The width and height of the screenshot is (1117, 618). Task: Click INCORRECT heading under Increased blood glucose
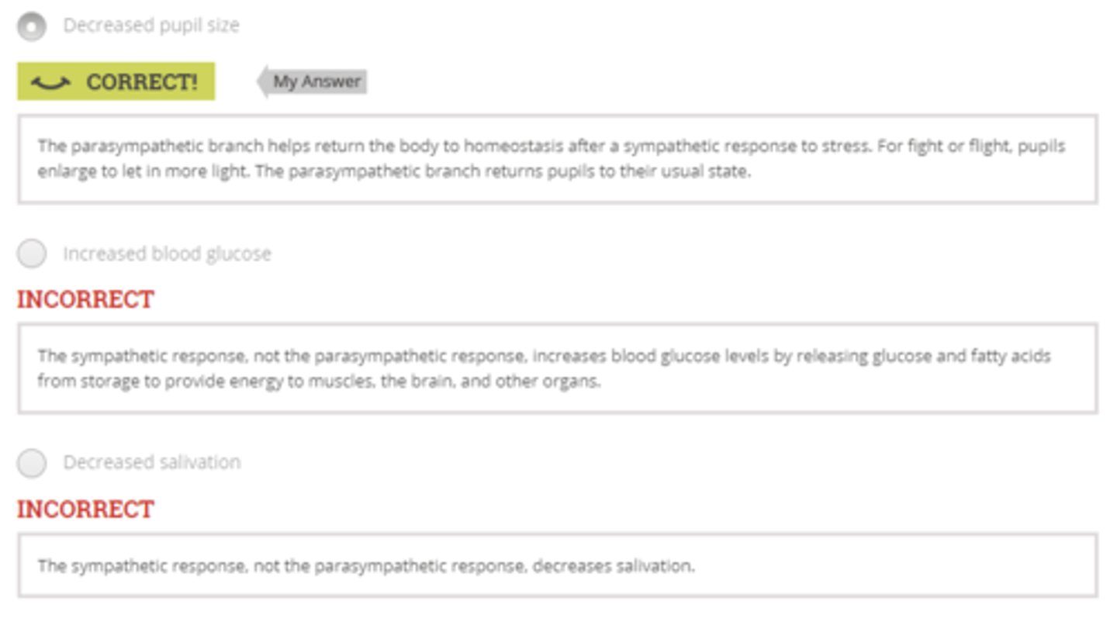[85, 299]
